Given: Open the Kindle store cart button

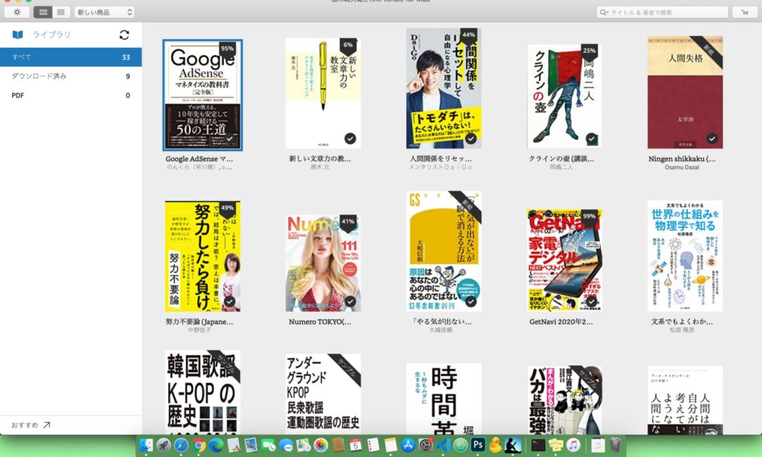Looking at the screenshot, I should tap(744, 12).
